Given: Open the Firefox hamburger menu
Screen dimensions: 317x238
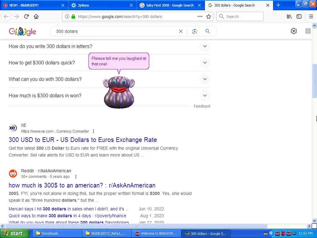Looking at the screenshot, I should click(x=311, y=16).
